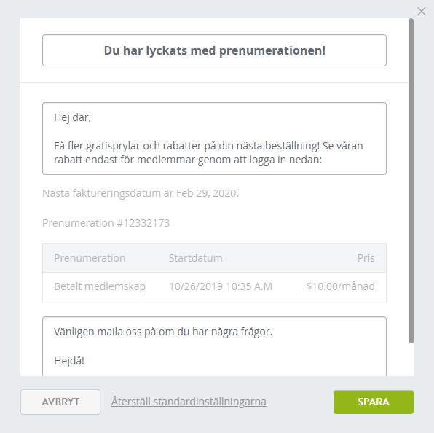This screenshot has height=433, width=434.
Task: Close the dialog with the X icon
Action: [x=422, y=12]
